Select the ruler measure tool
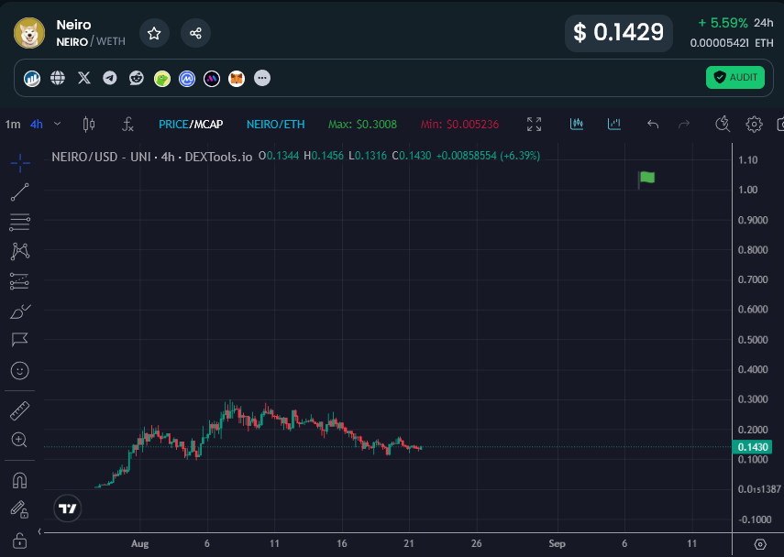 (x=20, y=410)
